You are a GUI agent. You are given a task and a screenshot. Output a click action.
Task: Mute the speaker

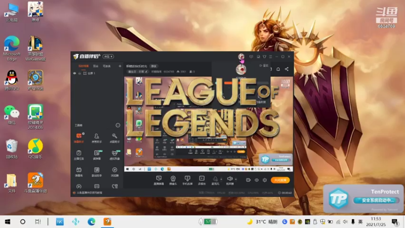click(x=230, y=179)
